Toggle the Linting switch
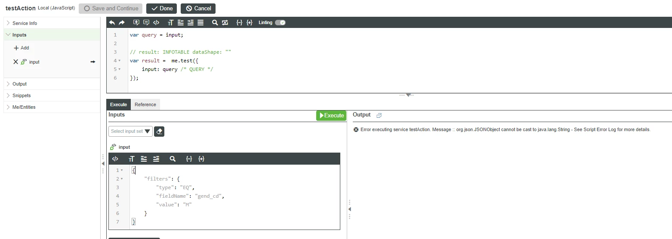672x239 pixels. tap(280, 23)
